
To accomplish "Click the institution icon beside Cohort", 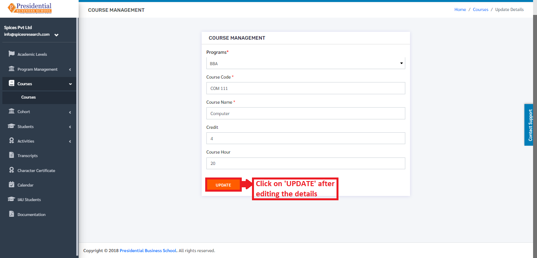I will tap(11, 111).
